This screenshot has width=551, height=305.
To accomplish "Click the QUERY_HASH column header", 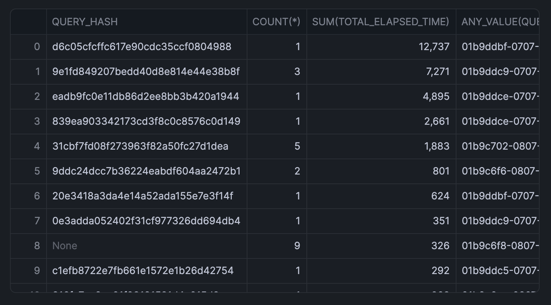I will 85,22.
